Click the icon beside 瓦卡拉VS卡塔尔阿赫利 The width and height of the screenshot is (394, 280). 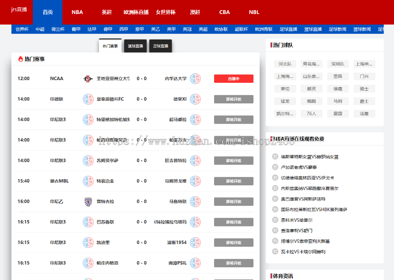click(x=275, y=252)
